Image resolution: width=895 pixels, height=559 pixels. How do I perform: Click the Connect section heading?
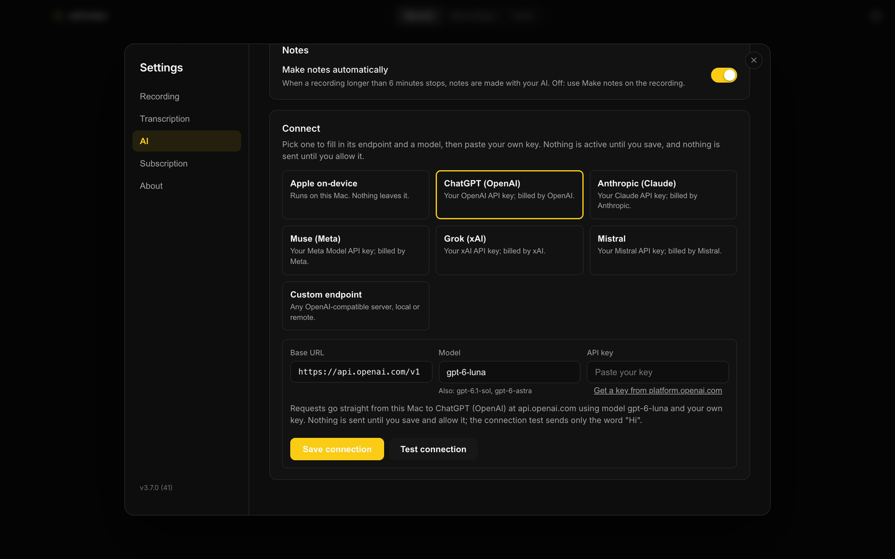[301, 129]
